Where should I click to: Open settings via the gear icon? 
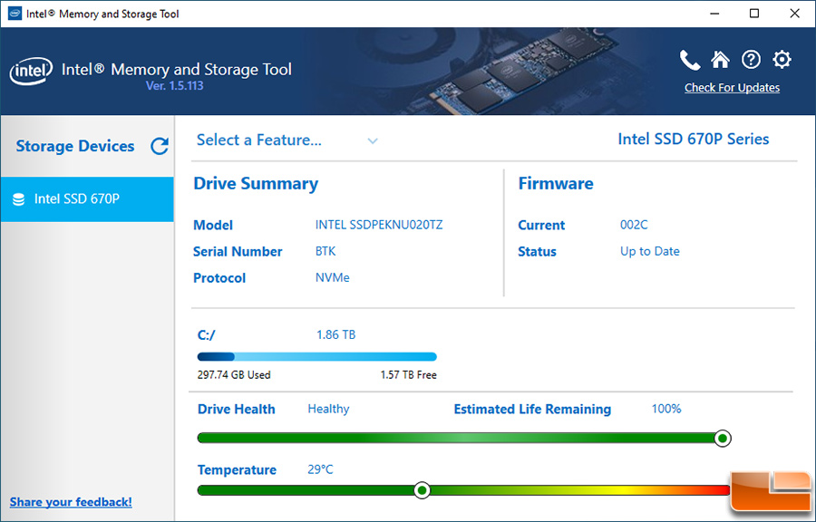click(782, 60)
